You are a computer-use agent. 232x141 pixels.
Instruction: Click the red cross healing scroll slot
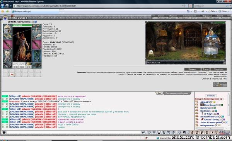12,75
